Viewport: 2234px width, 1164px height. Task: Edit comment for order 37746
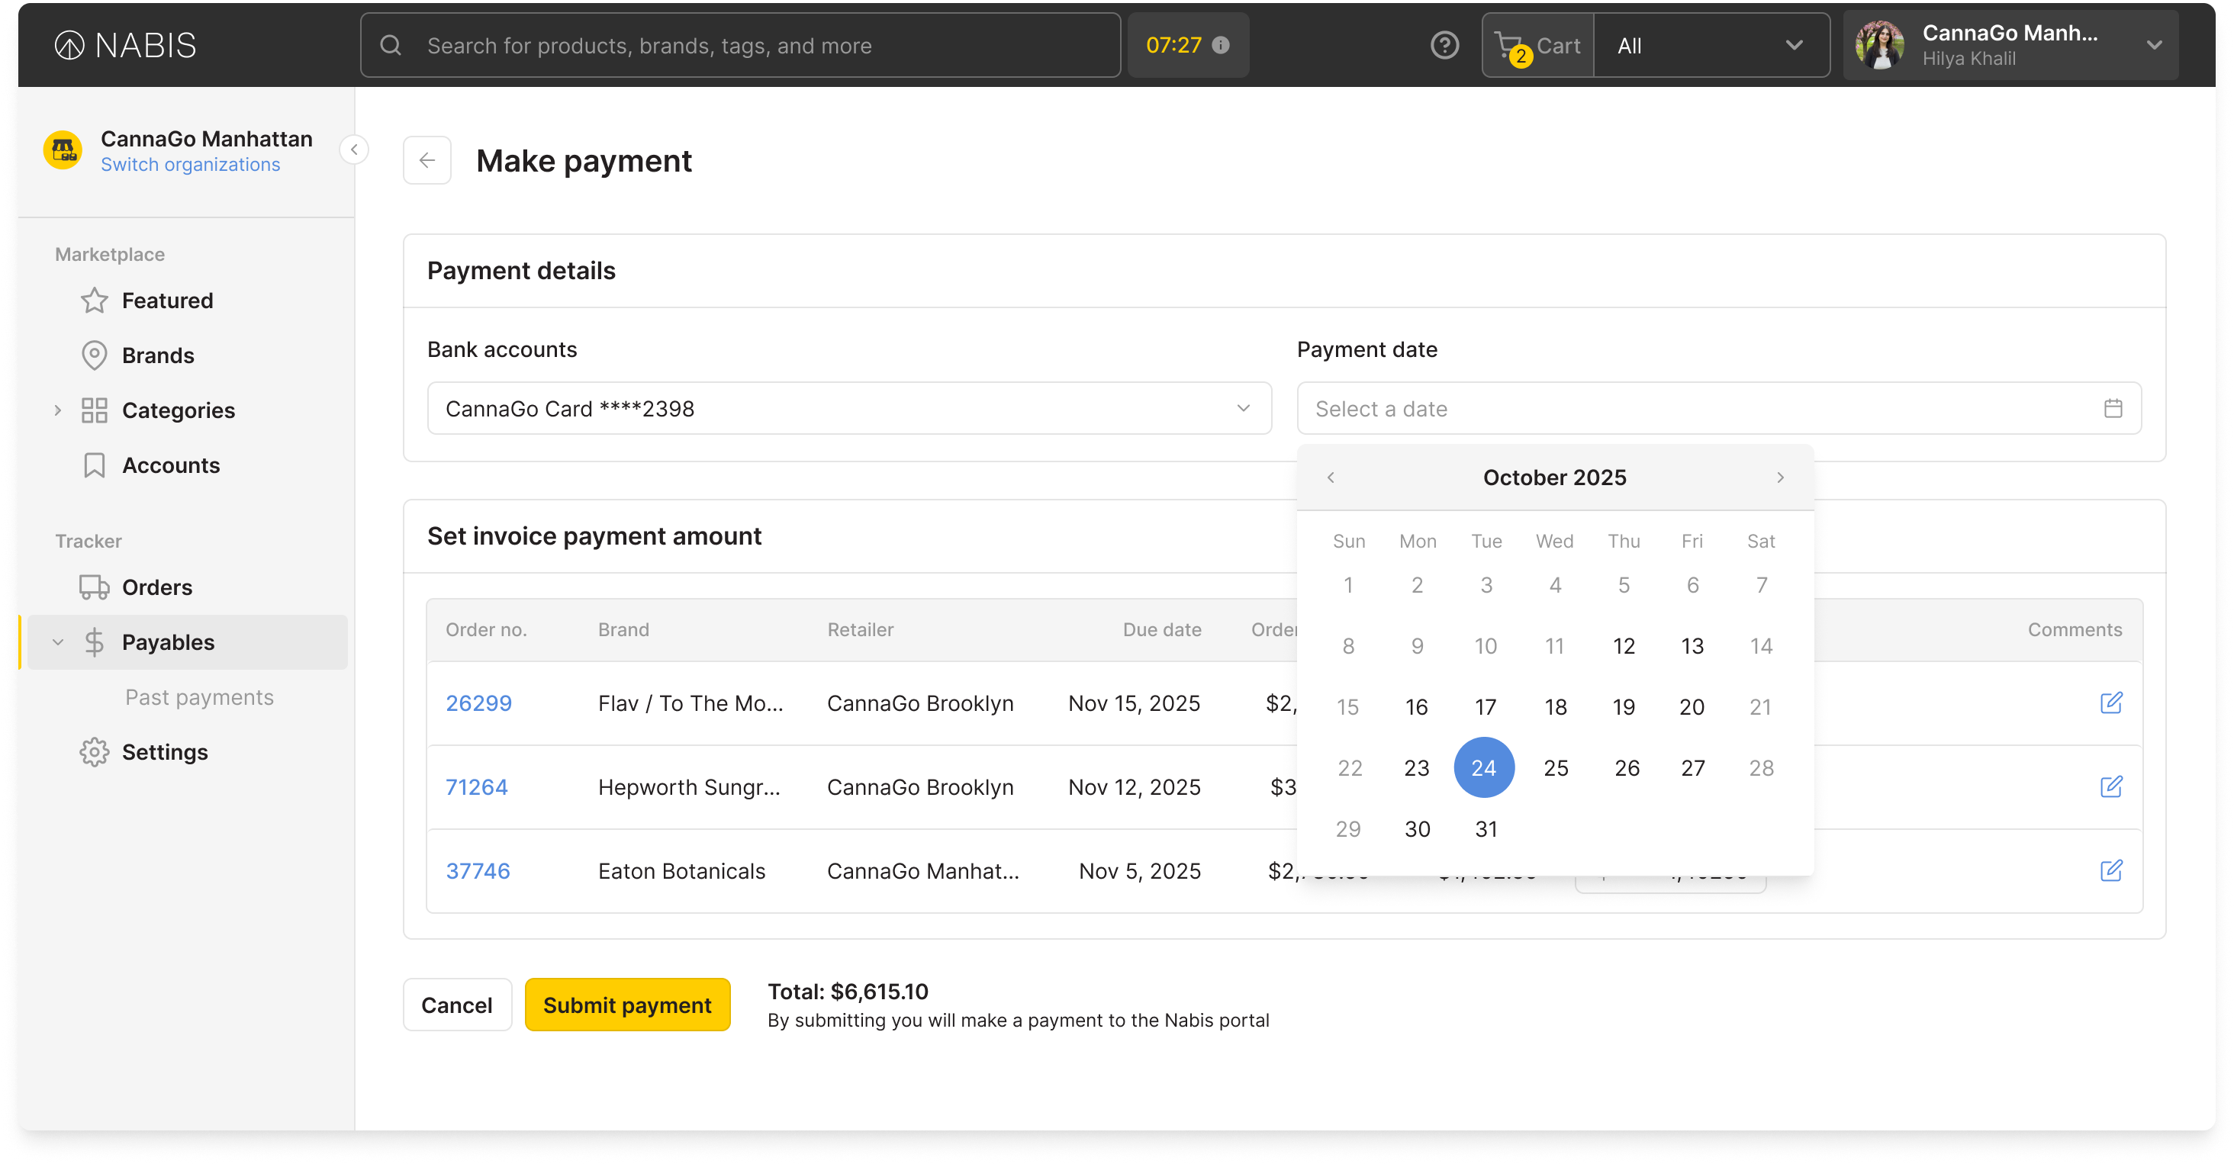coord(2111,870)
